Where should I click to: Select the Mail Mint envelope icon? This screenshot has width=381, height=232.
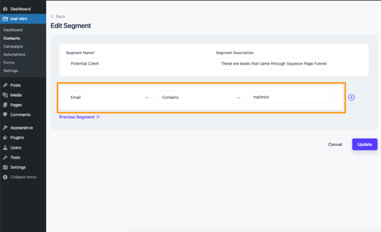5,19
